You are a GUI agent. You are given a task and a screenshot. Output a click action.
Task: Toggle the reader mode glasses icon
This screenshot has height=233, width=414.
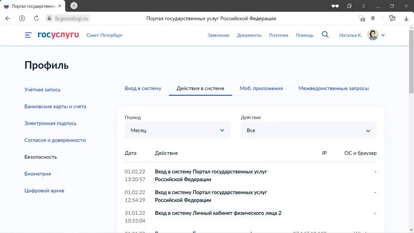click(335, 6)
